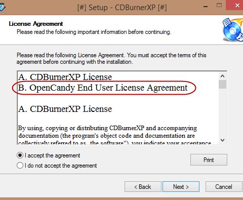The height and width of the screenshot is (200, 243).
Task: Click the license scrollbar up arrow
Action: click(x=222, y=76)
